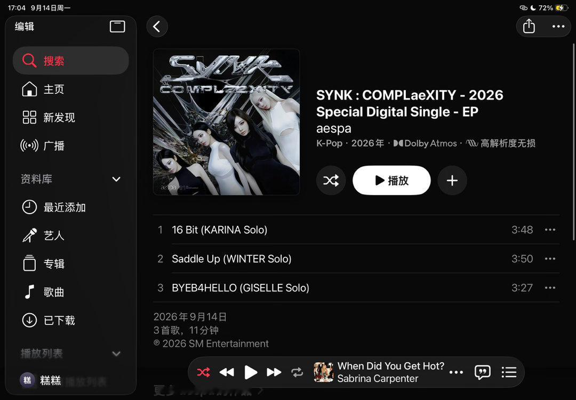Go back with the arrow button
The height and width of the screenshot is (400, 576).
pos(157,27)
